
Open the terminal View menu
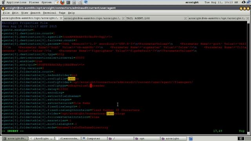pyautogui.click(x=24, y=13)
